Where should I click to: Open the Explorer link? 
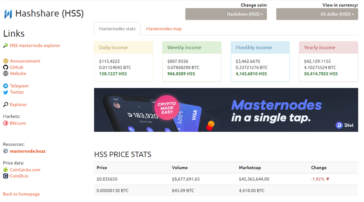click(18, 105)
